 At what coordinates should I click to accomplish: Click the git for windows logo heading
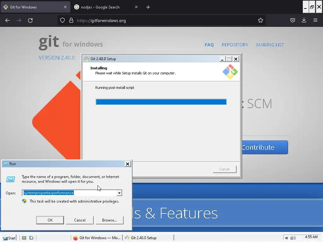[x=71, y=43]
